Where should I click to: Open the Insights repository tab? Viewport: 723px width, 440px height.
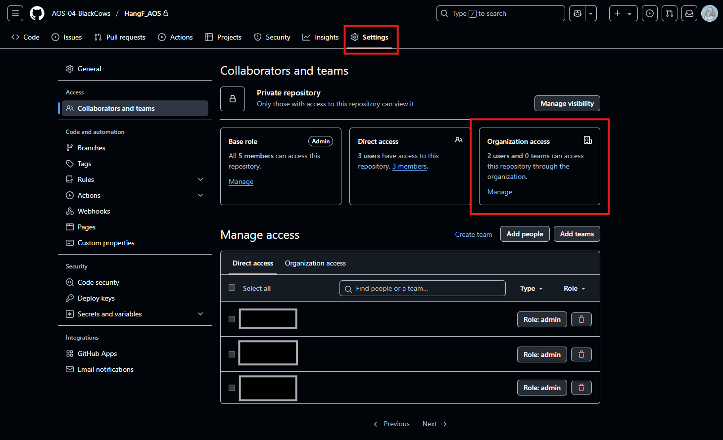click(321, 37)
